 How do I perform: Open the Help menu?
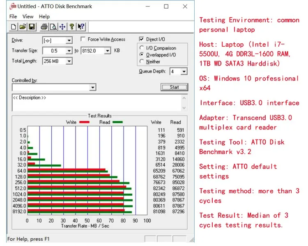(x=44, y=17)
